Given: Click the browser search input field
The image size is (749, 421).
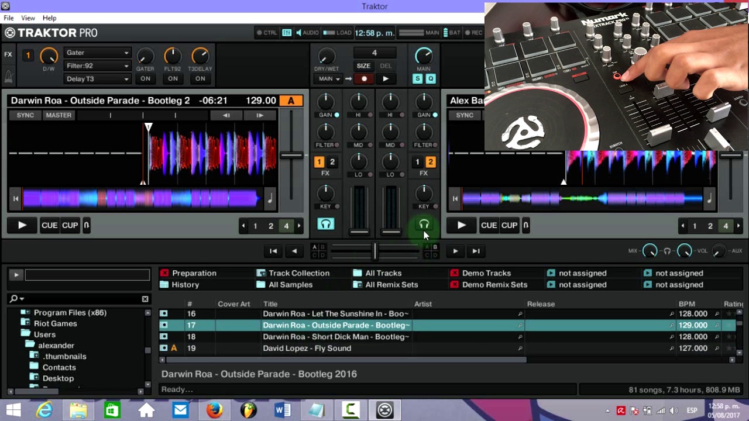Looking at the screenshot, I should [87, 275].
